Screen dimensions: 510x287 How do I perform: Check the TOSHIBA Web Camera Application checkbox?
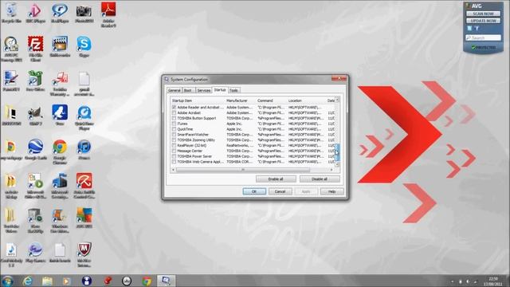(x=174, y=162)
